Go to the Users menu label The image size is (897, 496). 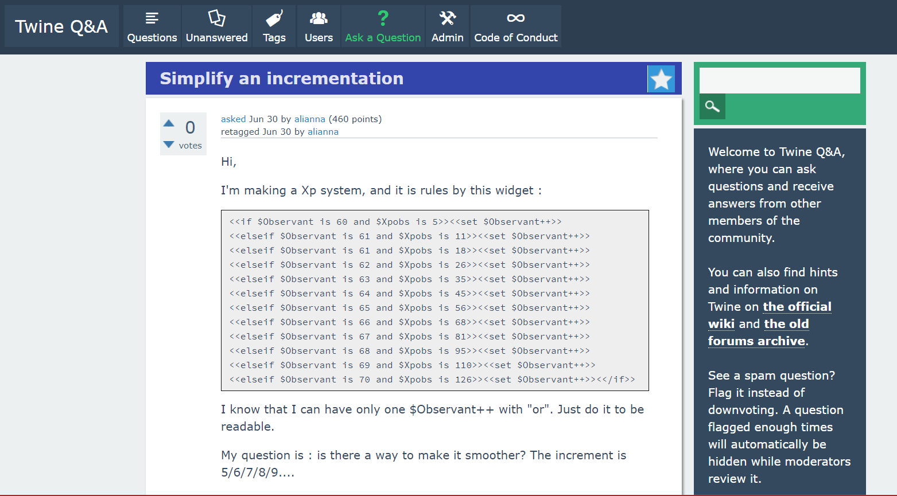tap(319, 38)
